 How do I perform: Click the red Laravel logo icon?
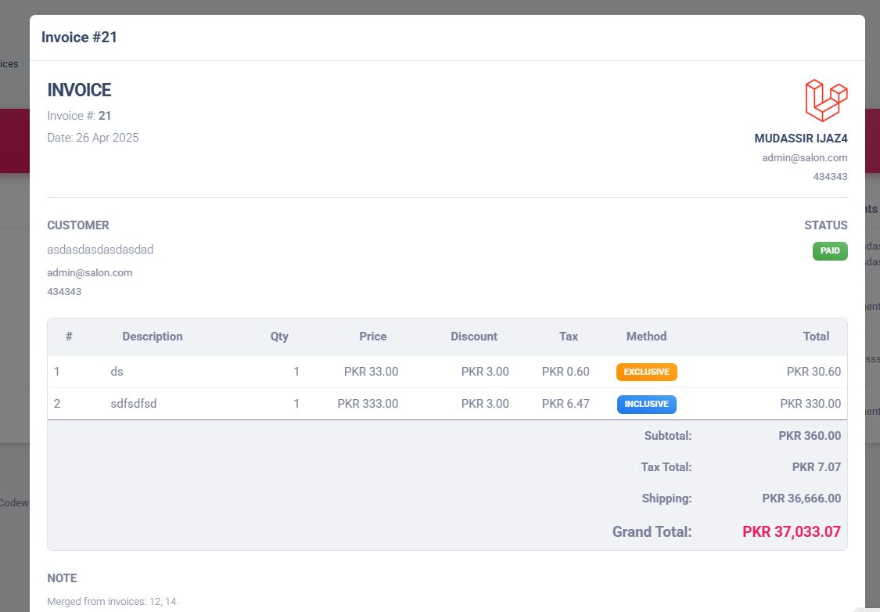click(x=826, y=100)
